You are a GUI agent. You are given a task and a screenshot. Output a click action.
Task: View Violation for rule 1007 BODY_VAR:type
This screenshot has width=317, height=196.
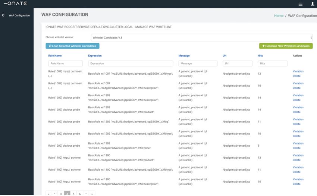pyautogui.click(x=298, y=71)
